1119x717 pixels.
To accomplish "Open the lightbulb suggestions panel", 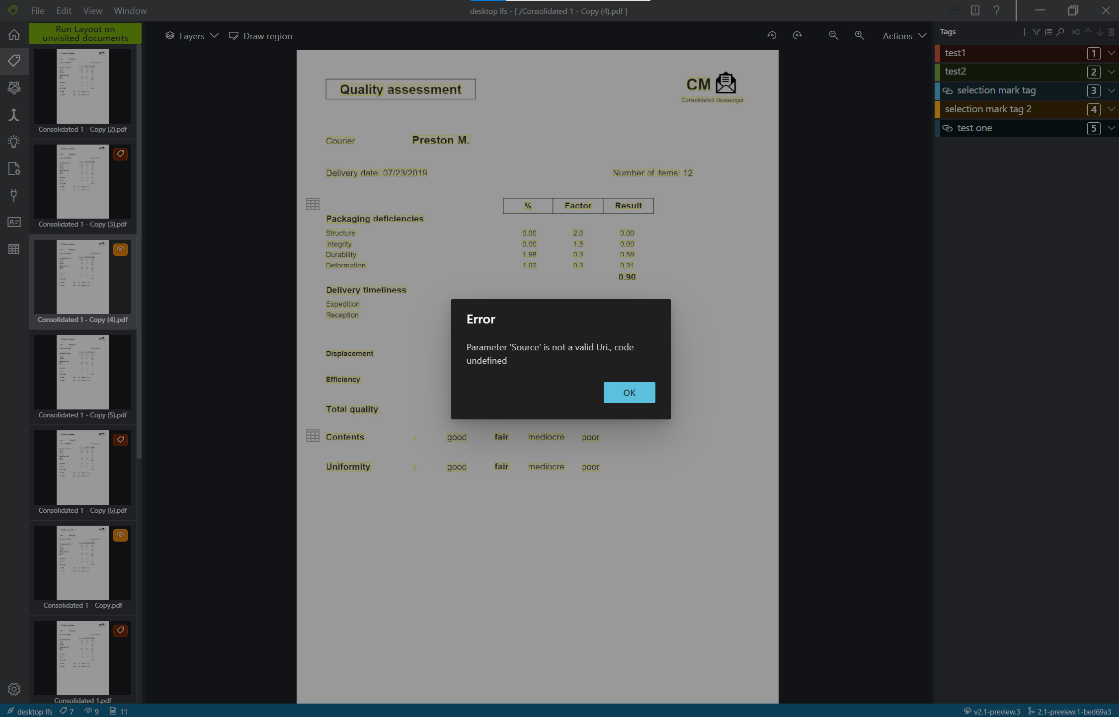I will [x=14, y=142].
